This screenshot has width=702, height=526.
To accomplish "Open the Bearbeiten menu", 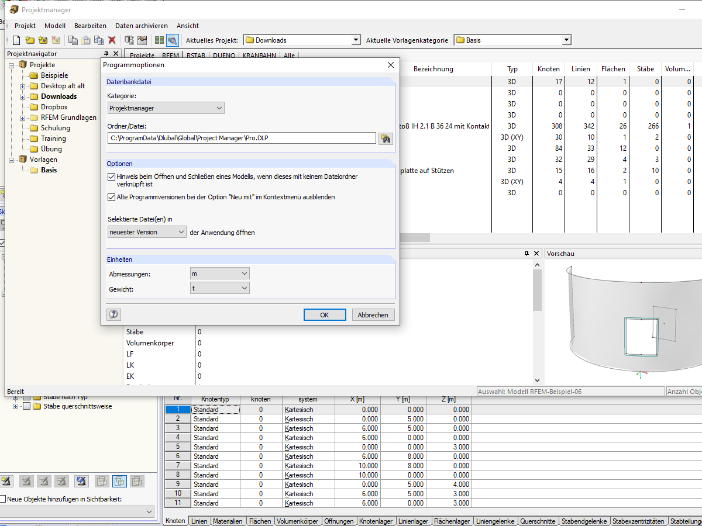I will [90, 26].
